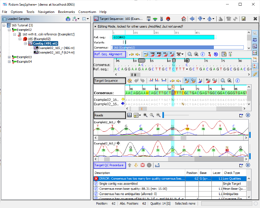Click the Reads label button
Image resolution: width=260 pixels, height=208 pixels.
tap(110, 115)
